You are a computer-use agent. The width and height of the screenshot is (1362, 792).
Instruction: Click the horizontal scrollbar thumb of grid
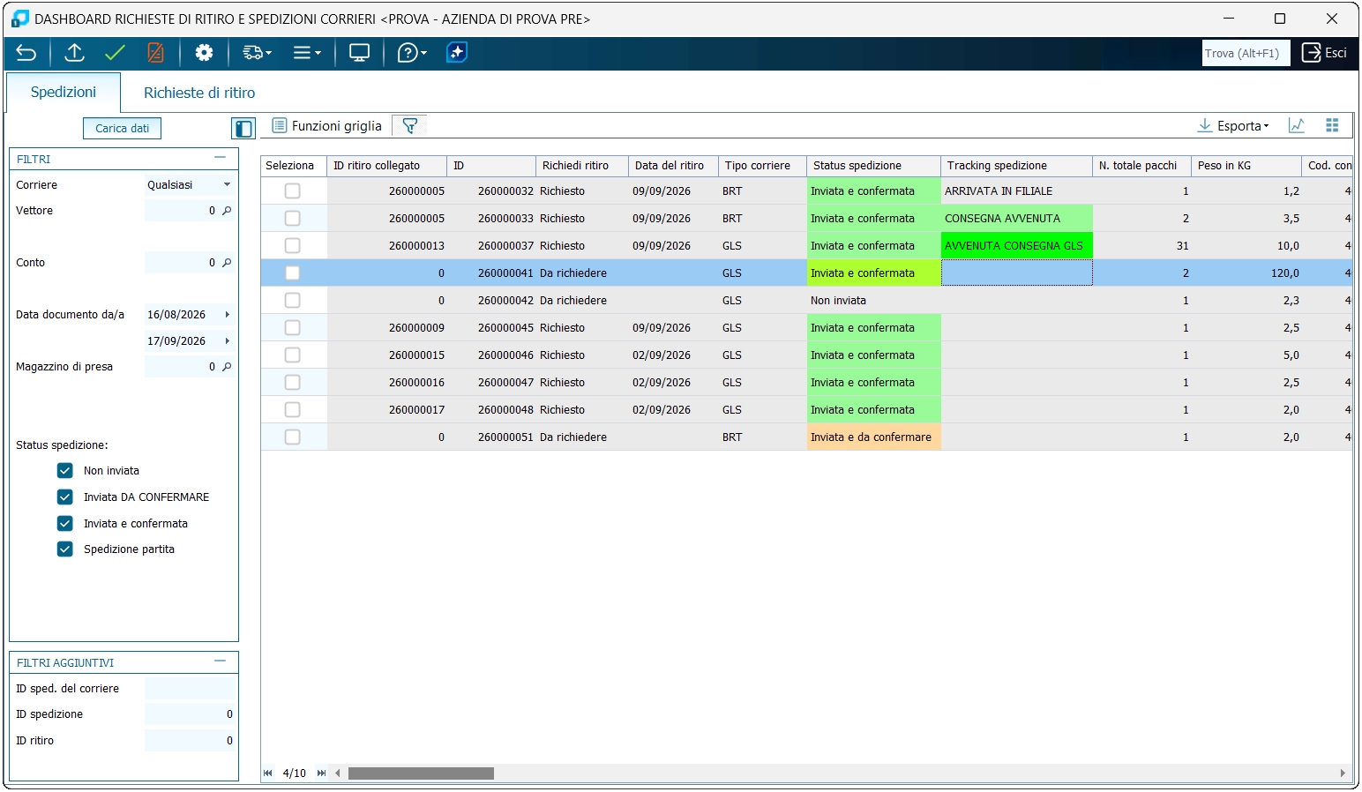click(x=421, y=773)
